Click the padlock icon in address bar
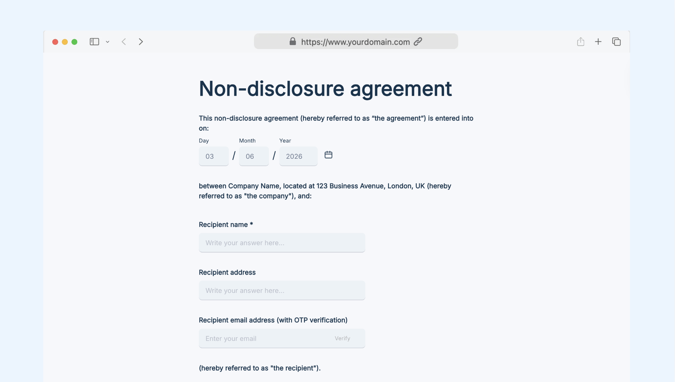This screenshot has width=675, height=382. tap(293, 41)
